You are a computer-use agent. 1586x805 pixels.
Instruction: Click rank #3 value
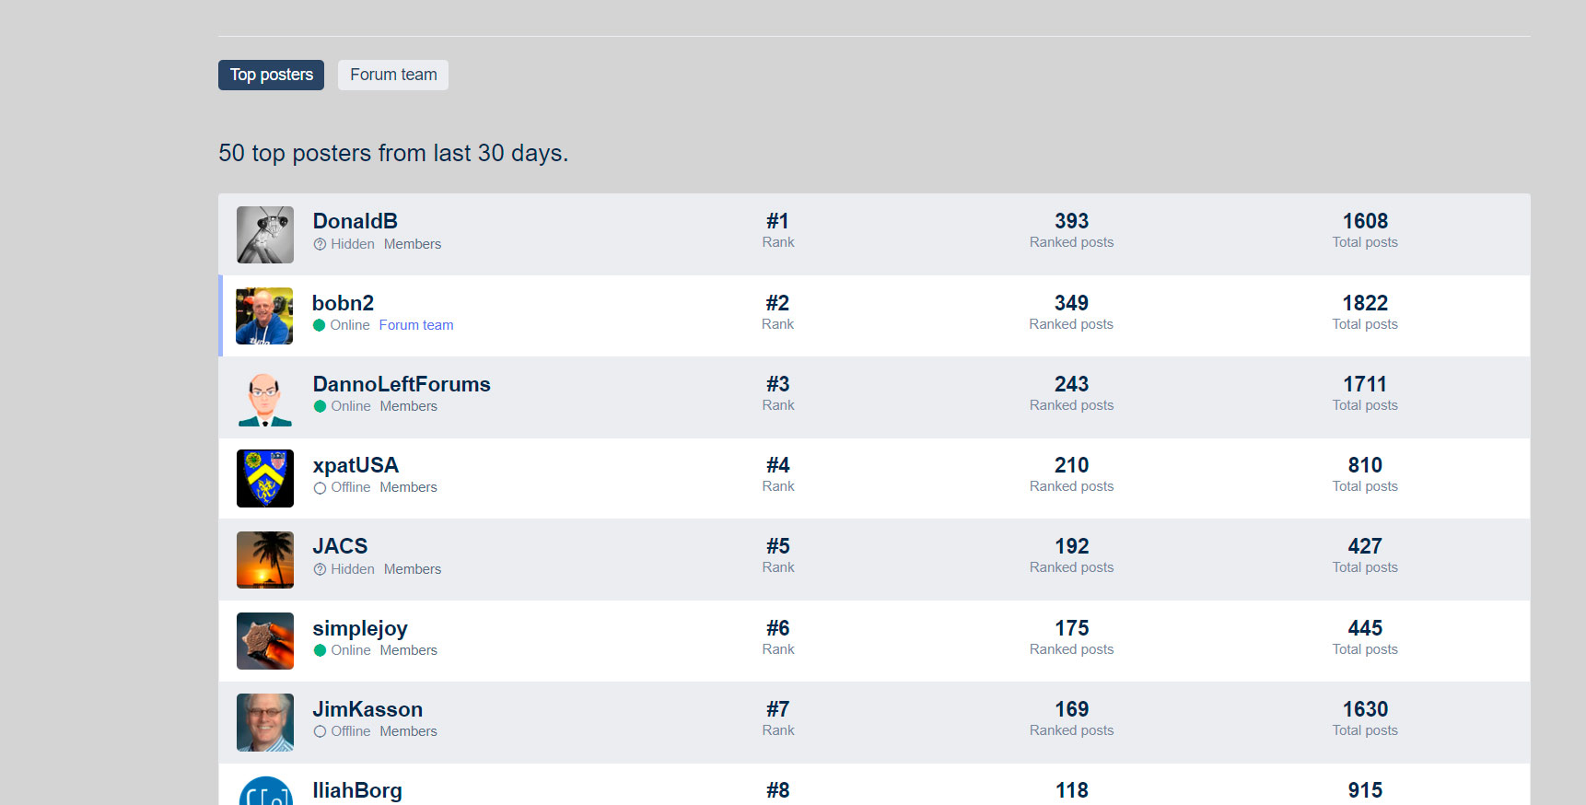click(x=778, y=384)
